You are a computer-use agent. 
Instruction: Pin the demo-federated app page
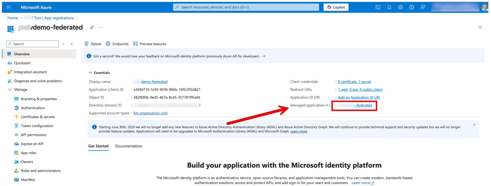pyautogui.click(x=92, y=27)
